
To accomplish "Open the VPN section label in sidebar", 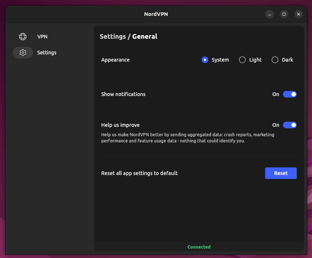I will 42,37.
